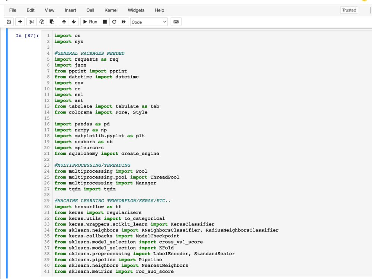Restart the kernel with circular arrow icon
Image resolution: width=372 pixels, height=279 pixels.
point(114,22)
